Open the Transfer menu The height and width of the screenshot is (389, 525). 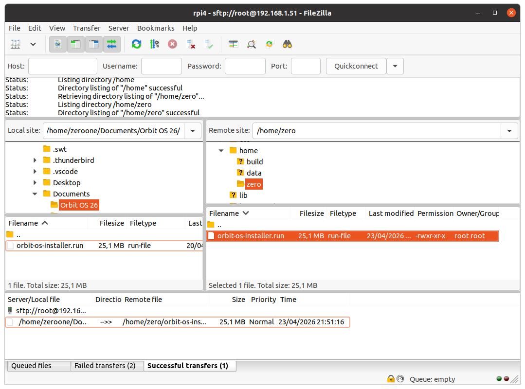pyautogui.click(x=87, y=28)
